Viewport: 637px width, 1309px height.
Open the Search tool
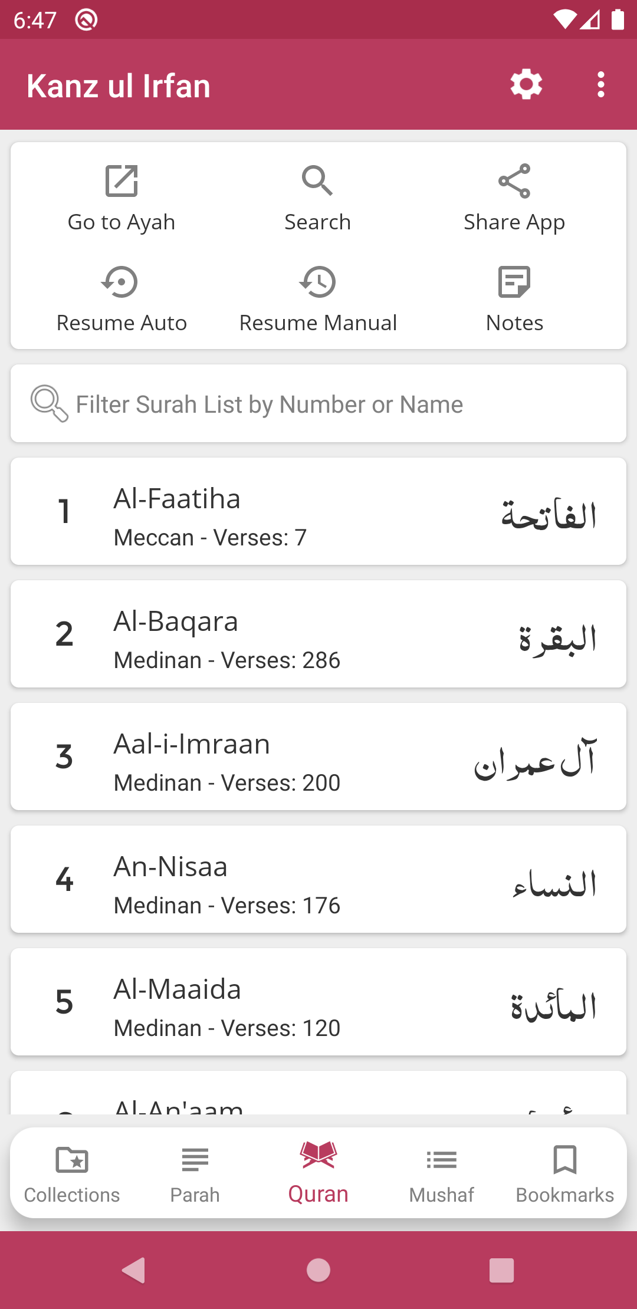[x=317, y=181]
